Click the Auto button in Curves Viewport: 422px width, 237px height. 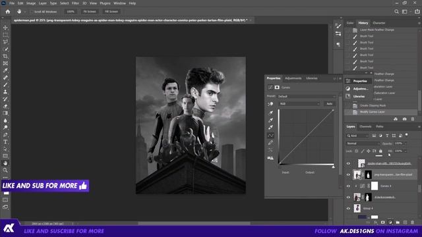click(330, 104)
